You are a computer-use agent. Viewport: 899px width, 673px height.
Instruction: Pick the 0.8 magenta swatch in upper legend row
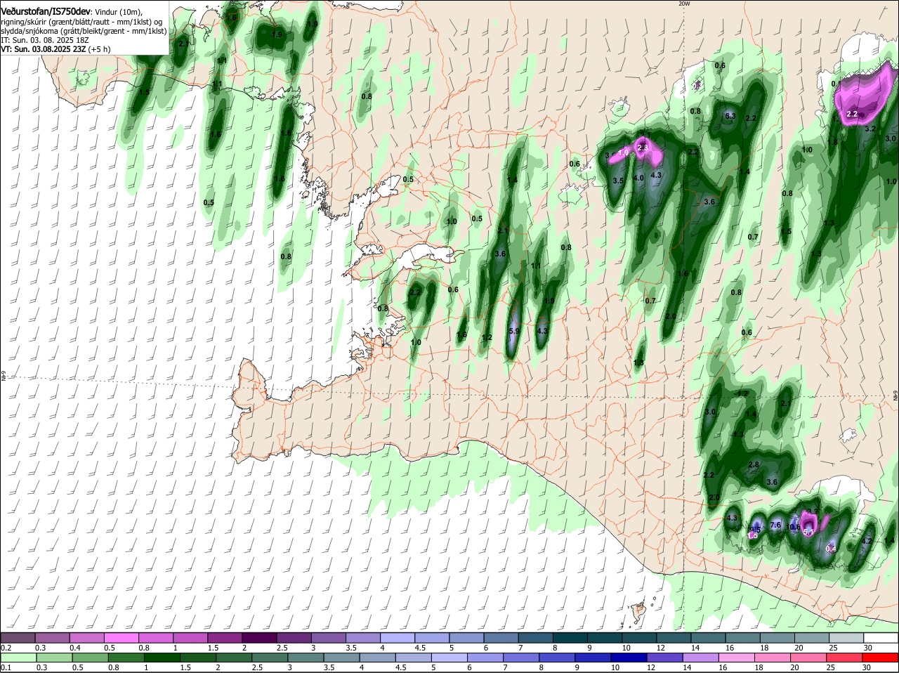(156, 638)
